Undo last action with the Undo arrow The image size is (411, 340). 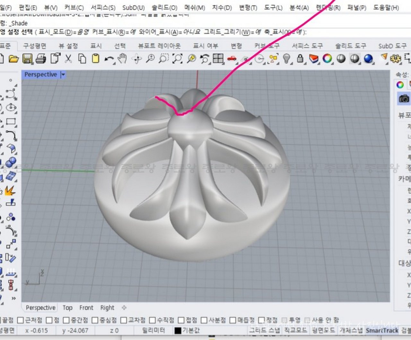(109, 59)
